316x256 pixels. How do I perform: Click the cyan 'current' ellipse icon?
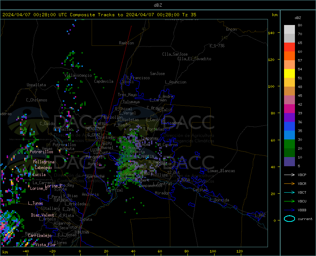click(289, 219)
